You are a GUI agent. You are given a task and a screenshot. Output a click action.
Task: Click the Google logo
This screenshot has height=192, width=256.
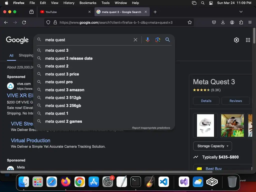point(17,40)
